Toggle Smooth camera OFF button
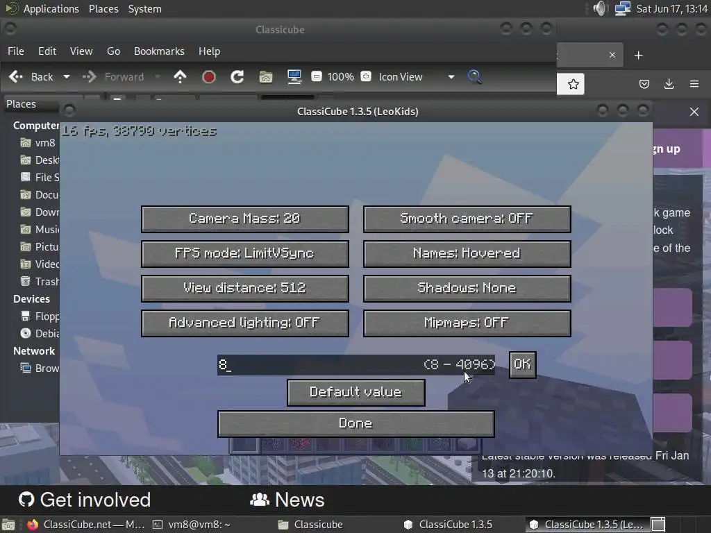Image resolution: width=711 pixels, height=533 pixels. (467, 219)
